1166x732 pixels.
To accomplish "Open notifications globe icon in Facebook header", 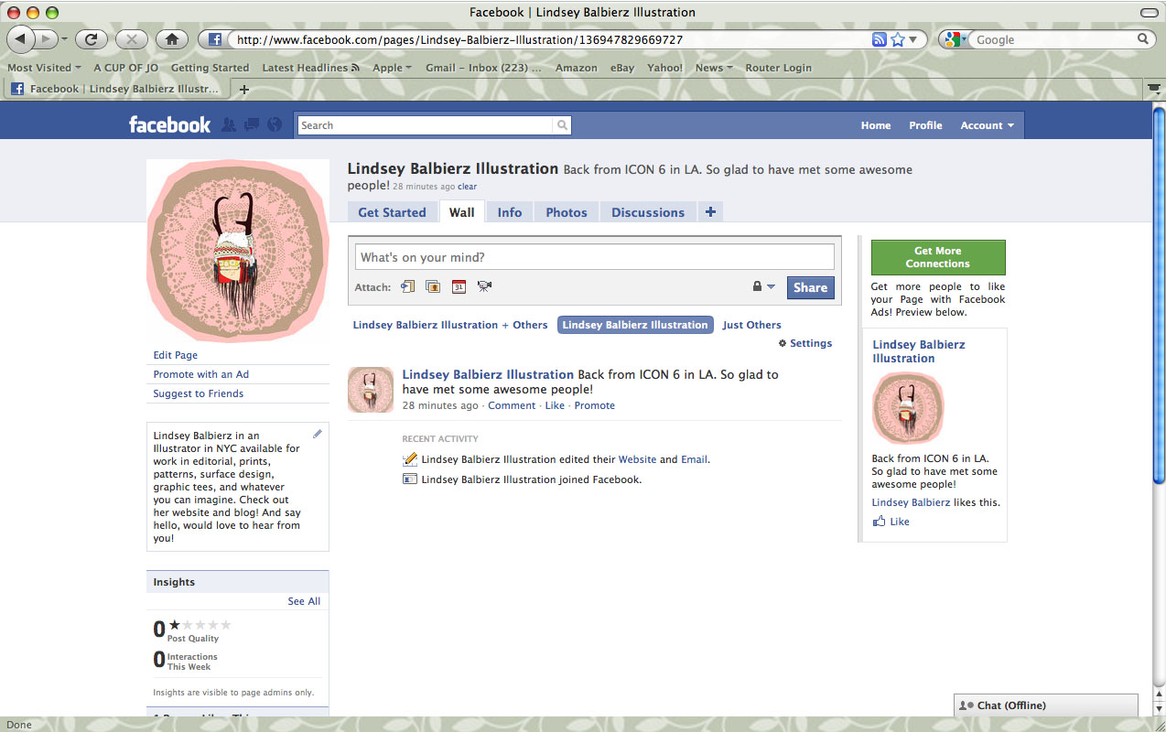I will click(274, 124).
